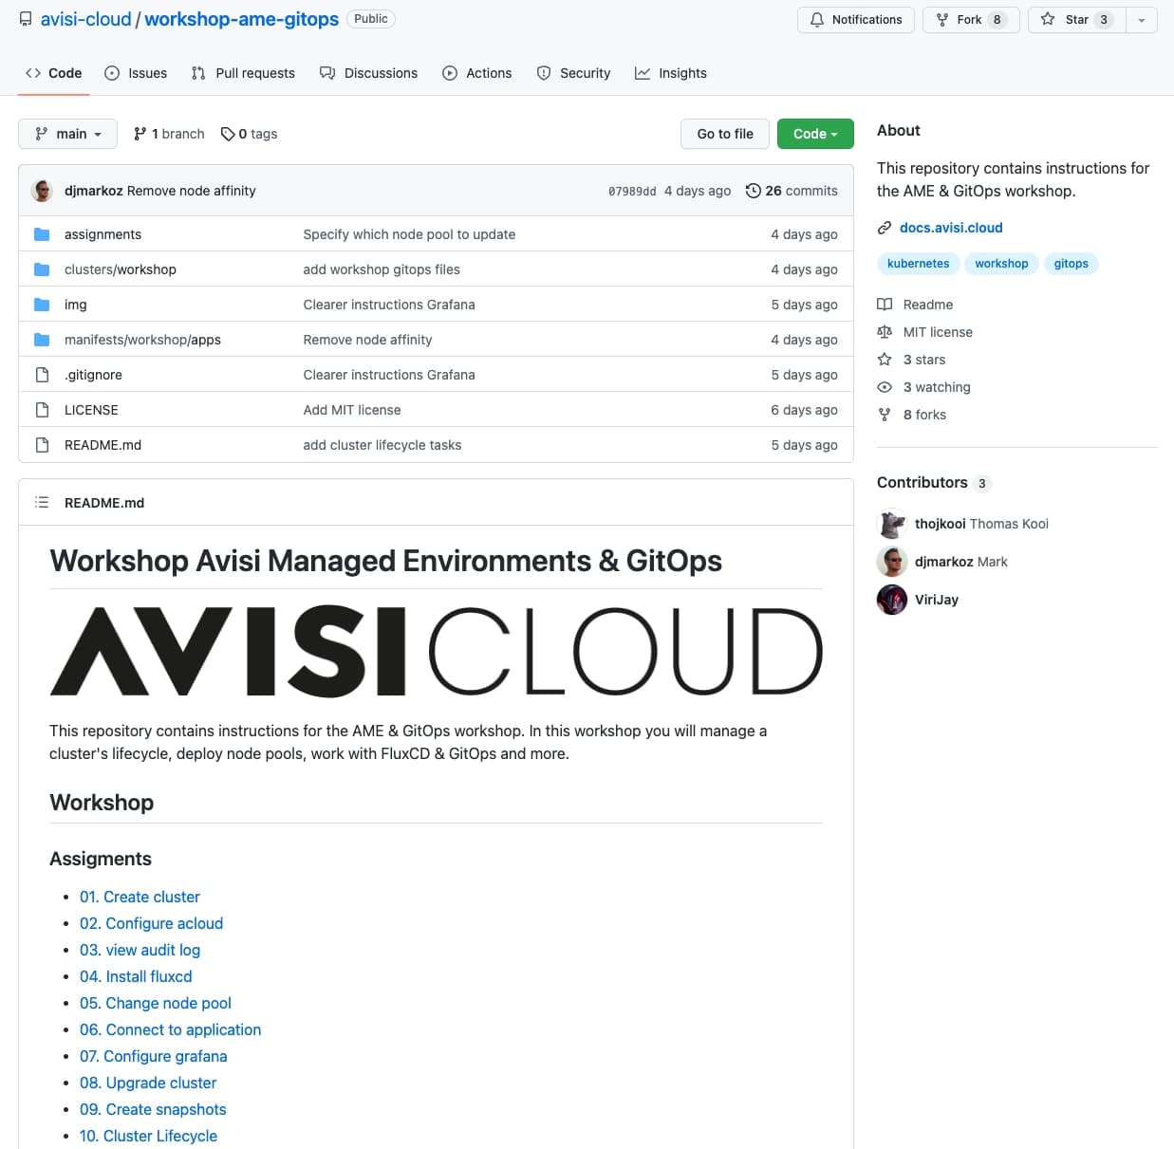This screenshot has width=1174, height=1149.
Task: Follow the docs.avisi.cloud link
Action: coord(950,228)
